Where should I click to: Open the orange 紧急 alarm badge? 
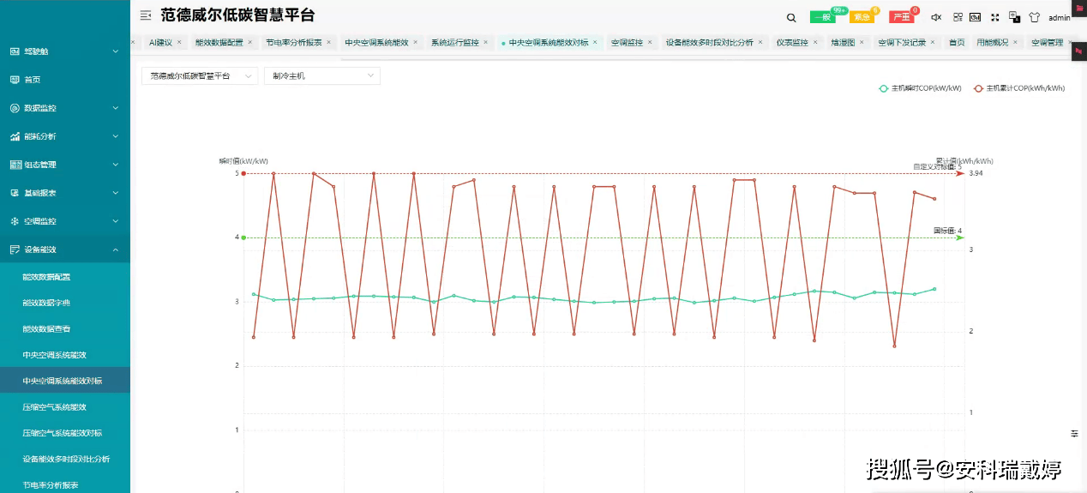(862, 17)
